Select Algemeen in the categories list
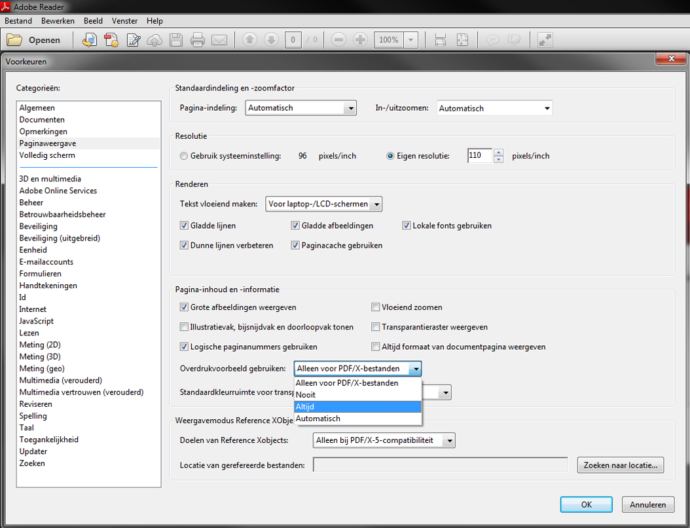This screenshot has width=690, height=528. tap(37, 108)
